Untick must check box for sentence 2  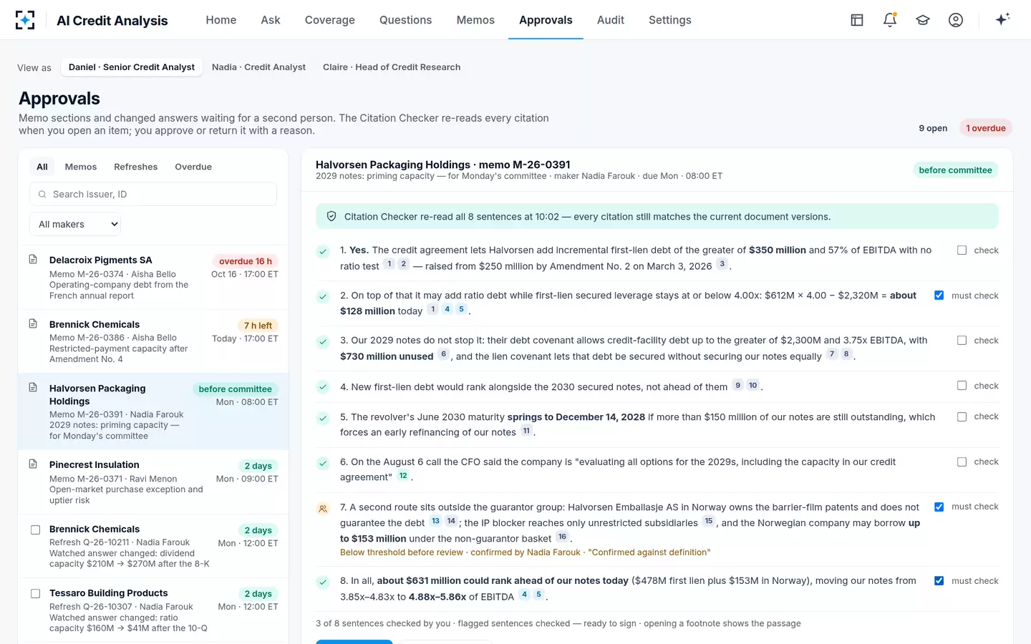(x=939, y=296)
